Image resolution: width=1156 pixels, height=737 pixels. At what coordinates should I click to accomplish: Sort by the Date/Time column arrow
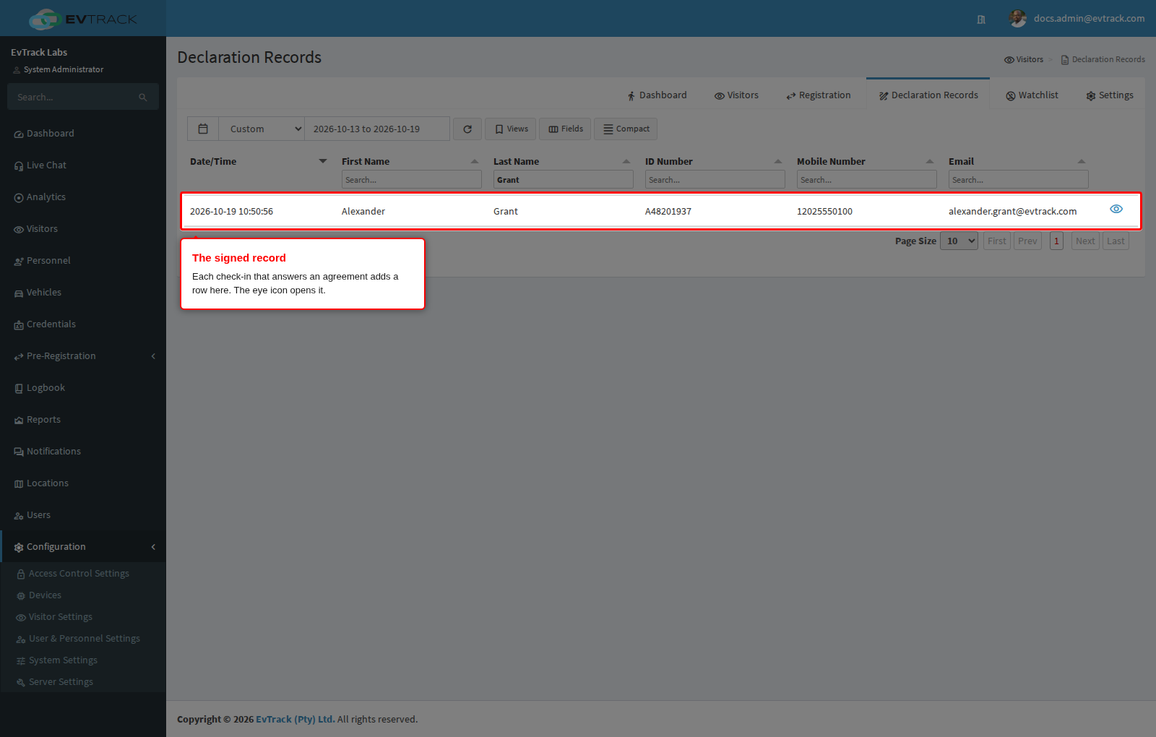pyautogui.click(x=323, y=161)
